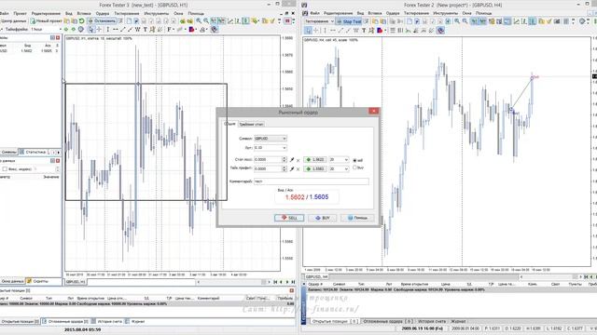
Task: Click the pin icon in the Тейк профит row
Action: coord(292,169)
